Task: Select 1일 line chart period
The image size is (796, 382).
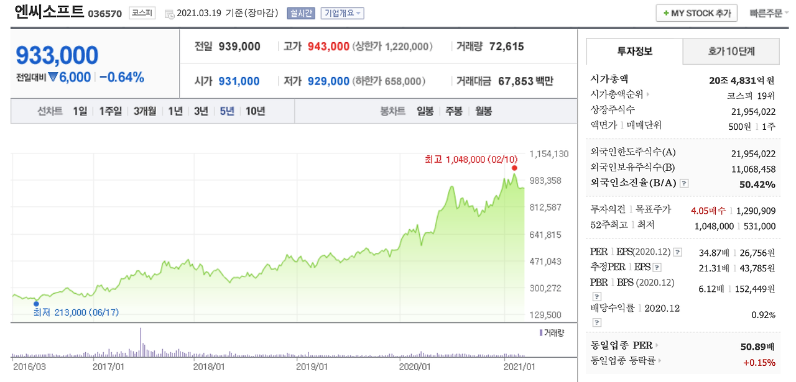Action: tap(80, 111)
